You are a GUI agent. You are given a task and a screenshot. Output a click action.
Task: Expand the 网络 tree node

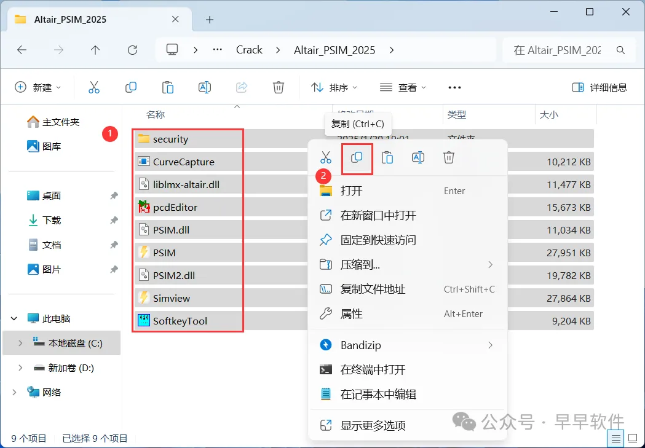14,392
